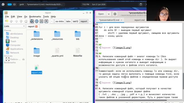The image size is (184, 103).
Task: Click the search files toolbar icon
Action: point(32,21)
